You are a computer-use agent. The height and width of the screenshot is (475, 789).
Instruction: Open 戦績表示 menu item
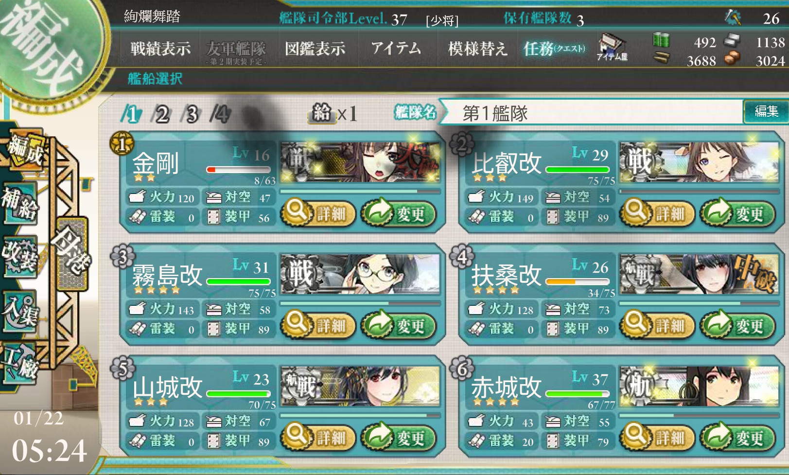tap(160, 49)
